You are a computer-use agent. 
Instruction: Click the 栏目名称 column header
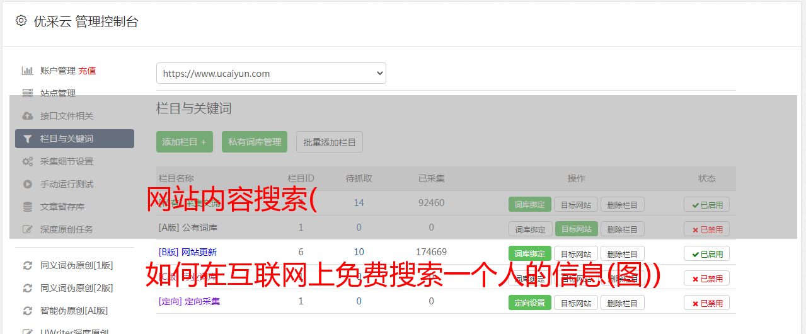pyautogui.click(x=176, y=178)
